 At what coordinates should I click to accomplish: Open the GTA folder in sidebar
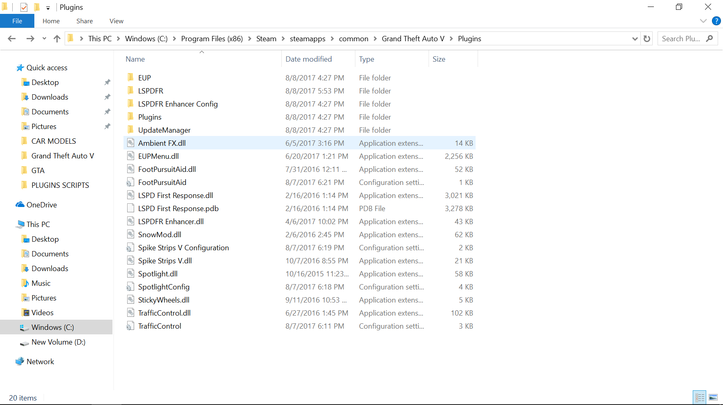pyautogui.click(x=38, y=171)
